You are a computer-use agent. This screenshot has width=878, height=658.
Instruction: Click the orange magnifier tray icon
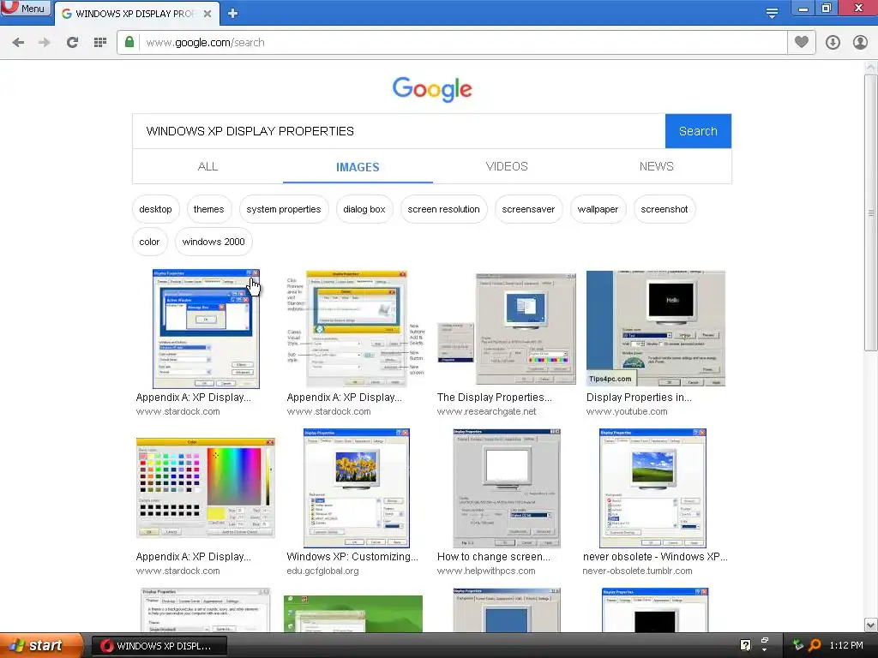[x=815, y=645]
